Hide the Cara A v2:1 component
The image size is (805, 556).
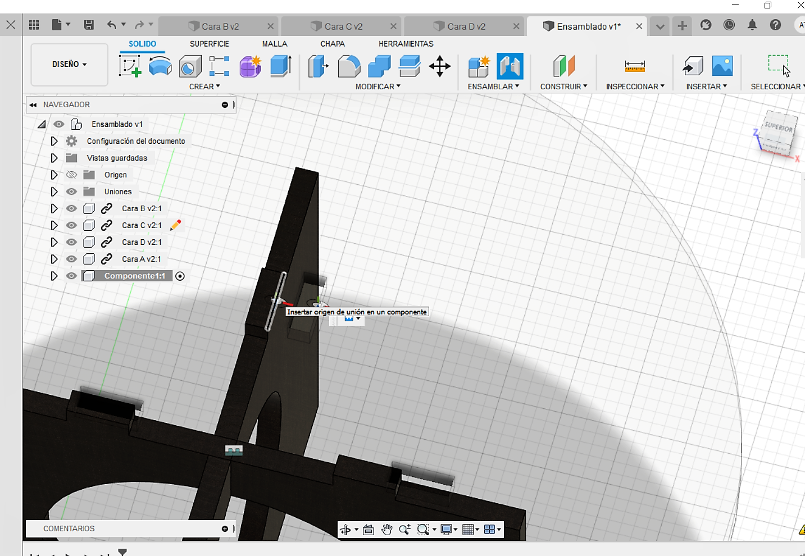tap(71, 259)
